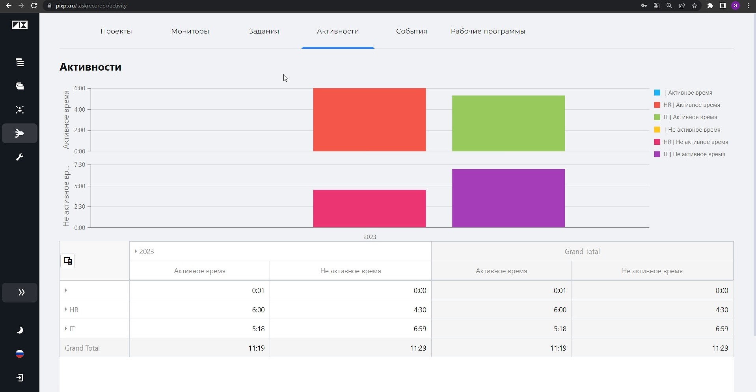The height and width of the screenshot is (392, 756).
Task: Open the pivot field chooser icon
Action: point(68,261)
